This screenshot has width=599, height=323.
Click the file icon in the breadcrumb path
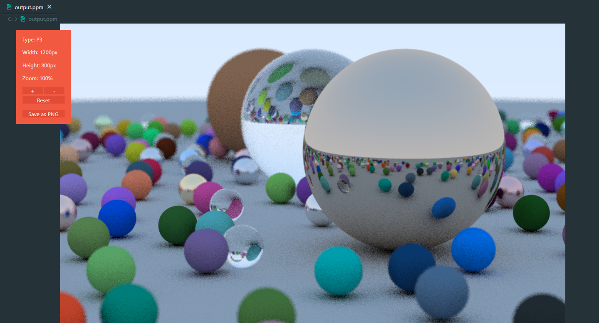point(23,19)
